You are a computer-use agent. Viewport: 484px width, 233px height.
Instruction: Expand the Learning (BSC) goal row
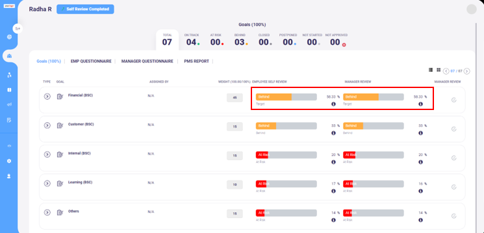click(x=47, y=184)
